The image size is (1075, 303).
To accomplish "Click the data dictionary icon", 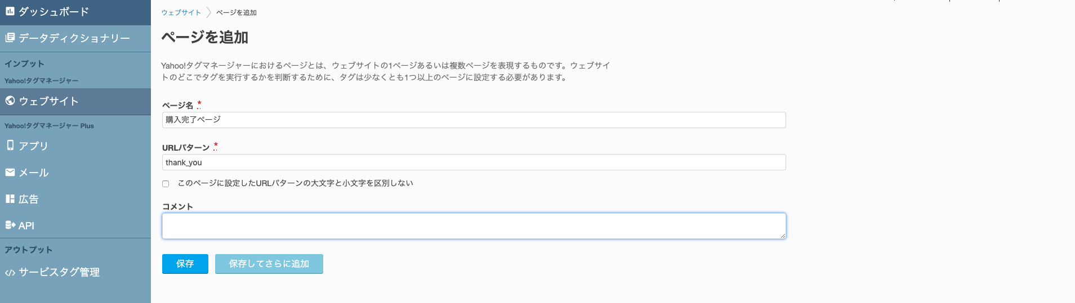I will tap(10, 38).
